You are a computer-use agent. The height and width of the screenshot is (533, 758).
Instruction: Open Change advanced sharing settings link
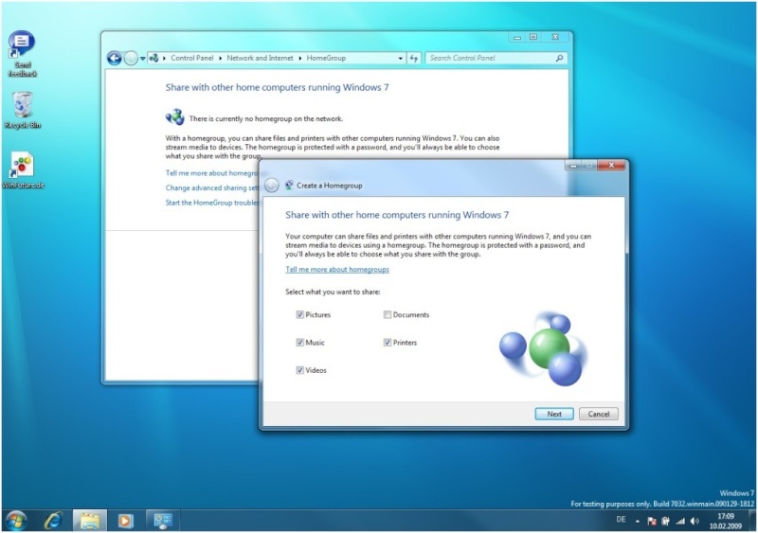[212, 188]
